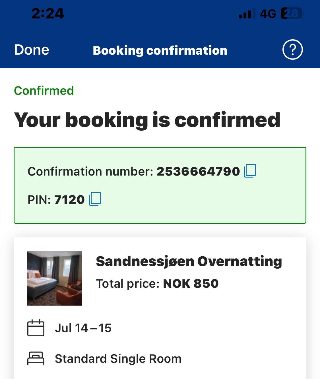Copy the PIN using its copy icon
320x379 pixels.
pyautogui.click(x=95, y=199)
